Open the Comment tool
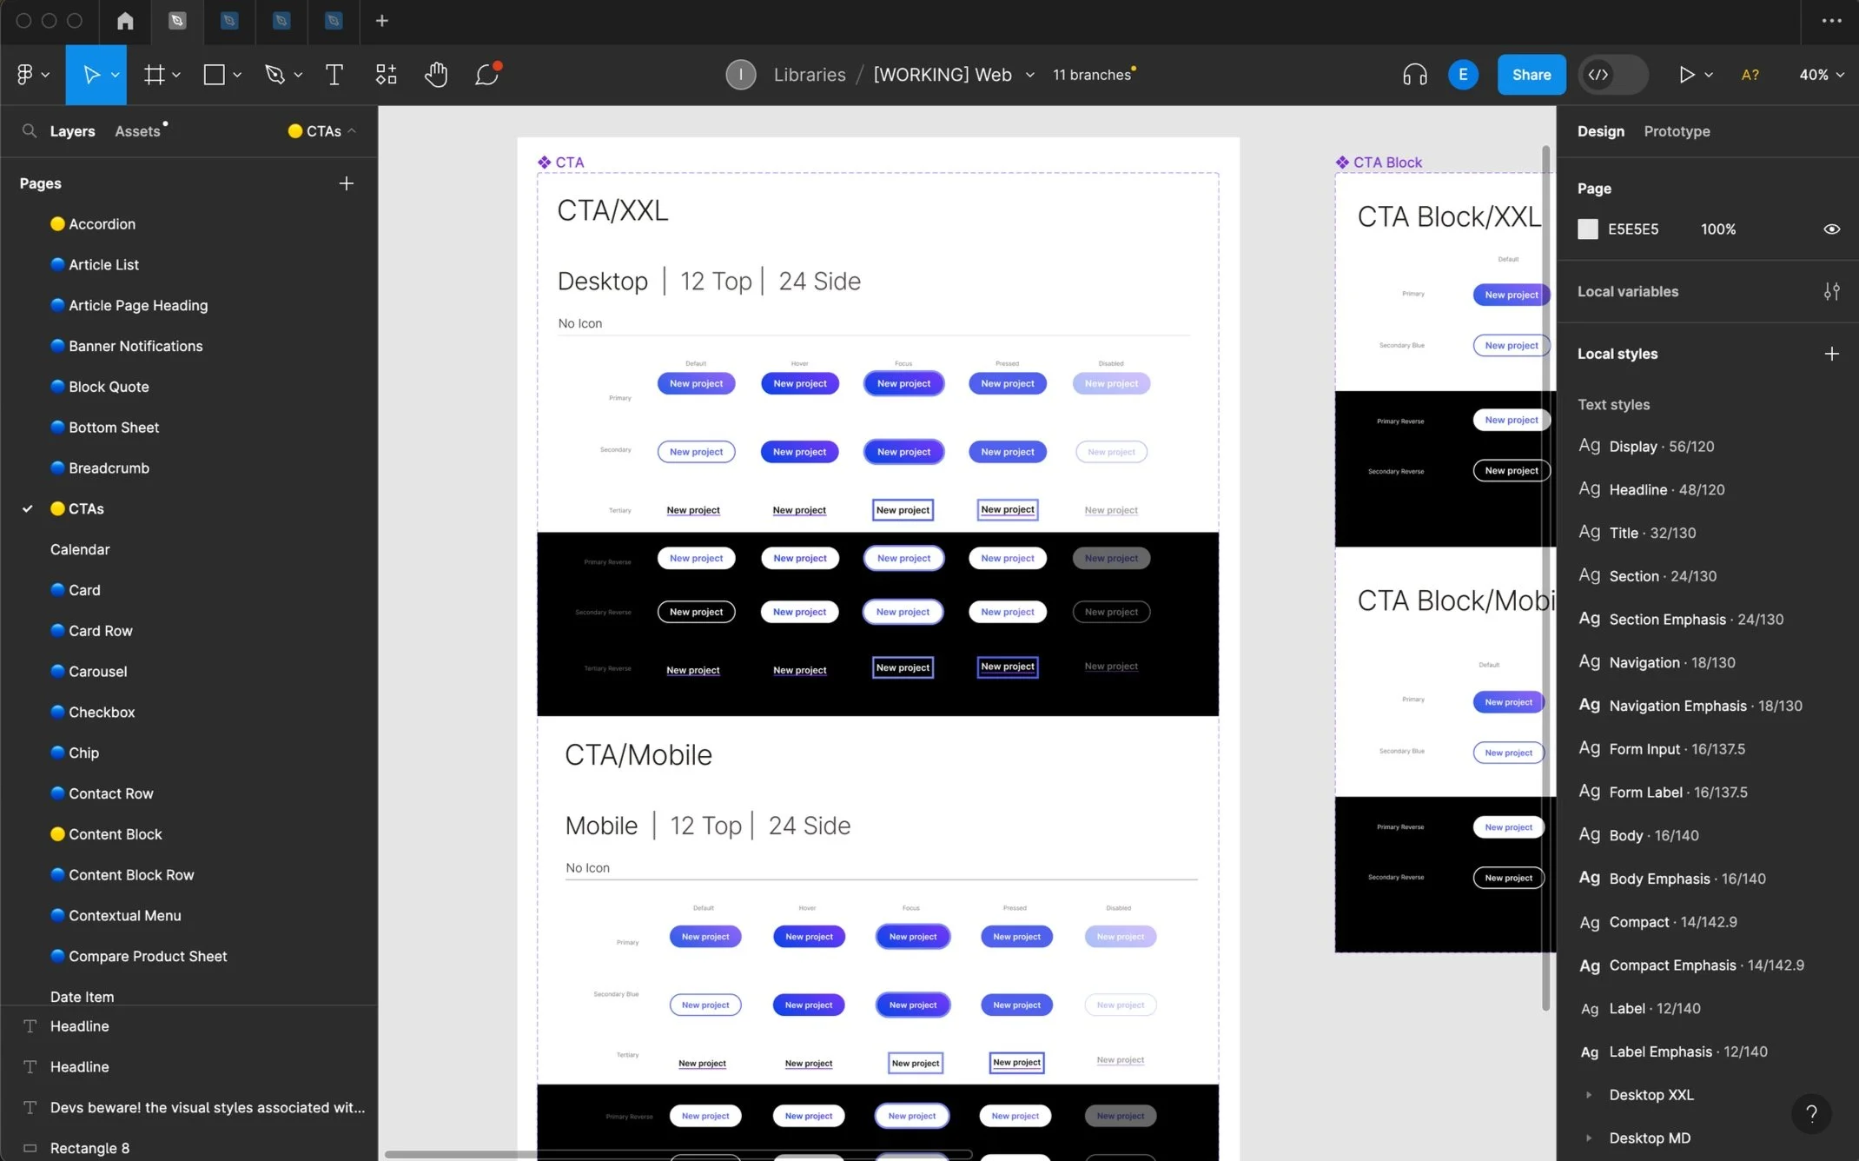 click(x=486, y=75)
